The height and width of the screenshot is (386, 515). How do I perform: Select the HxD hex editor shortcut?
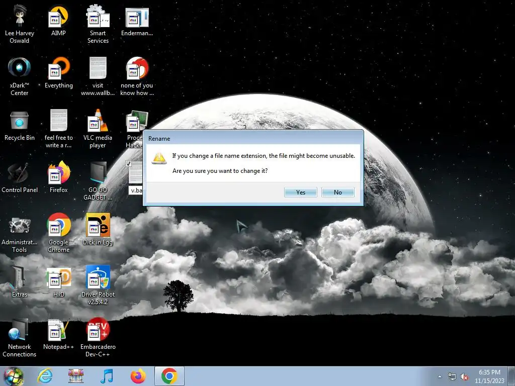click(58, 282)
